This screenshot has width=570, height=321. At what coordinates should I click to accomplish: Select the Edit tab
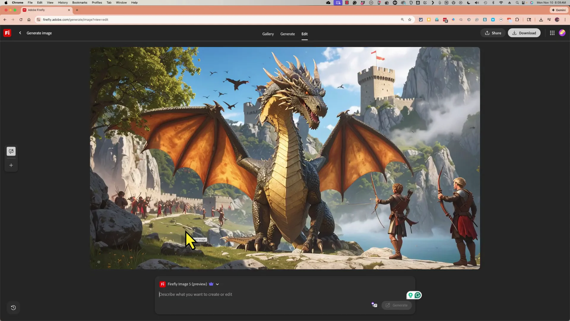pos(304,34)
